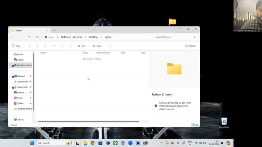
Task: Select Md Nasir - Personal in sidebar
Action: 20,65
